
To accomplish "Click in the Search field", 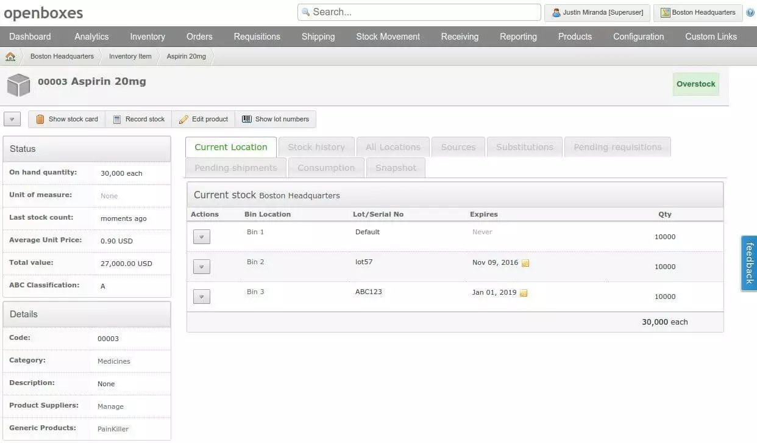I will pyautogui.click(x=419, y=12).
